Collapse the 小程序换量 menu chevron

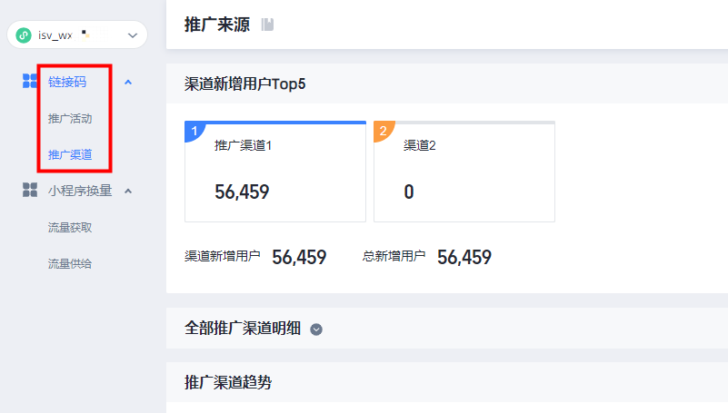click(128, 191)
